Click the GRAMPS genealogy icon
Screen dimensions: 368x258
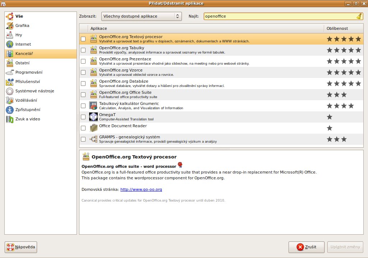93,139
